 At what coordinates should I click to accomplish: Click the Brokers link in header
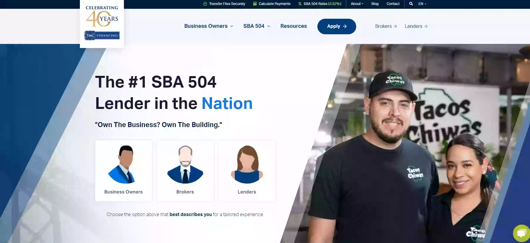tap(383, 26)
